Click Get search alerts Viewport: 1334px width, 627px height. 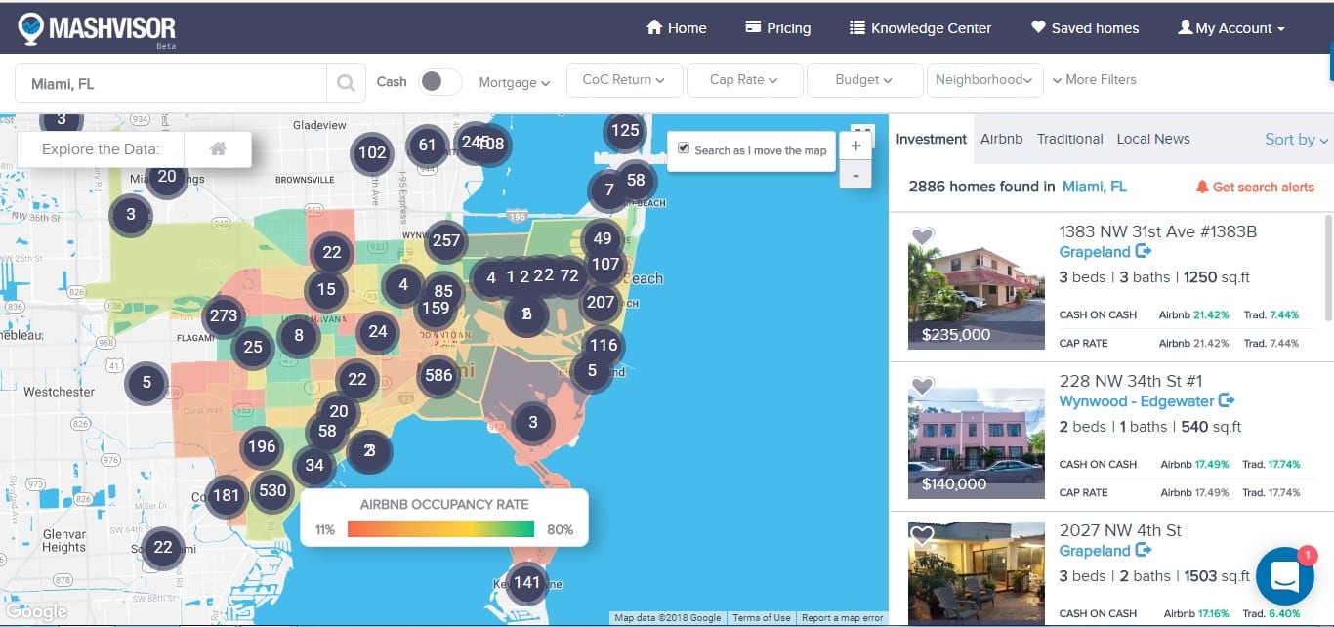pyautogui.click(x=1263, y=186)
